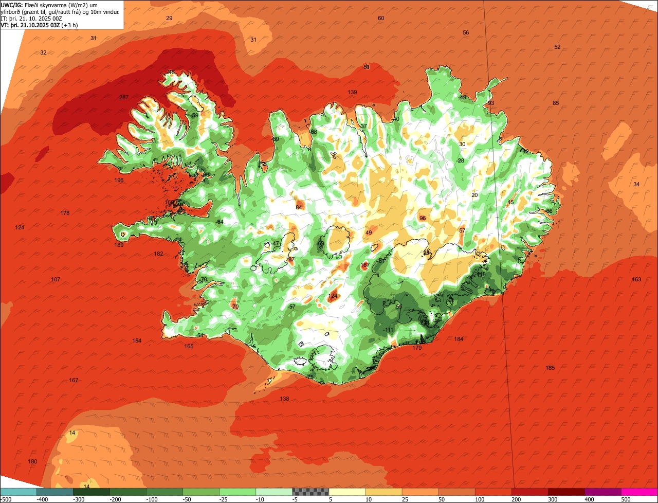Click the negative flux value -28
This screenshot has height=503, width=658.
pos(460,160)
